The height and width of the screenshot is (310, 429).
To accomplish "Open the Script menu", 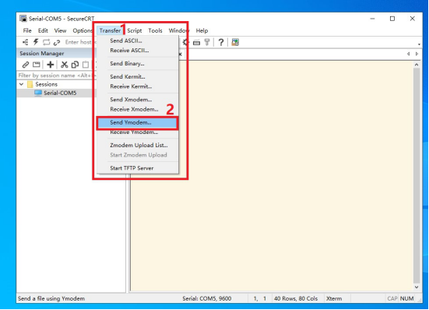I will coord(135,30).
